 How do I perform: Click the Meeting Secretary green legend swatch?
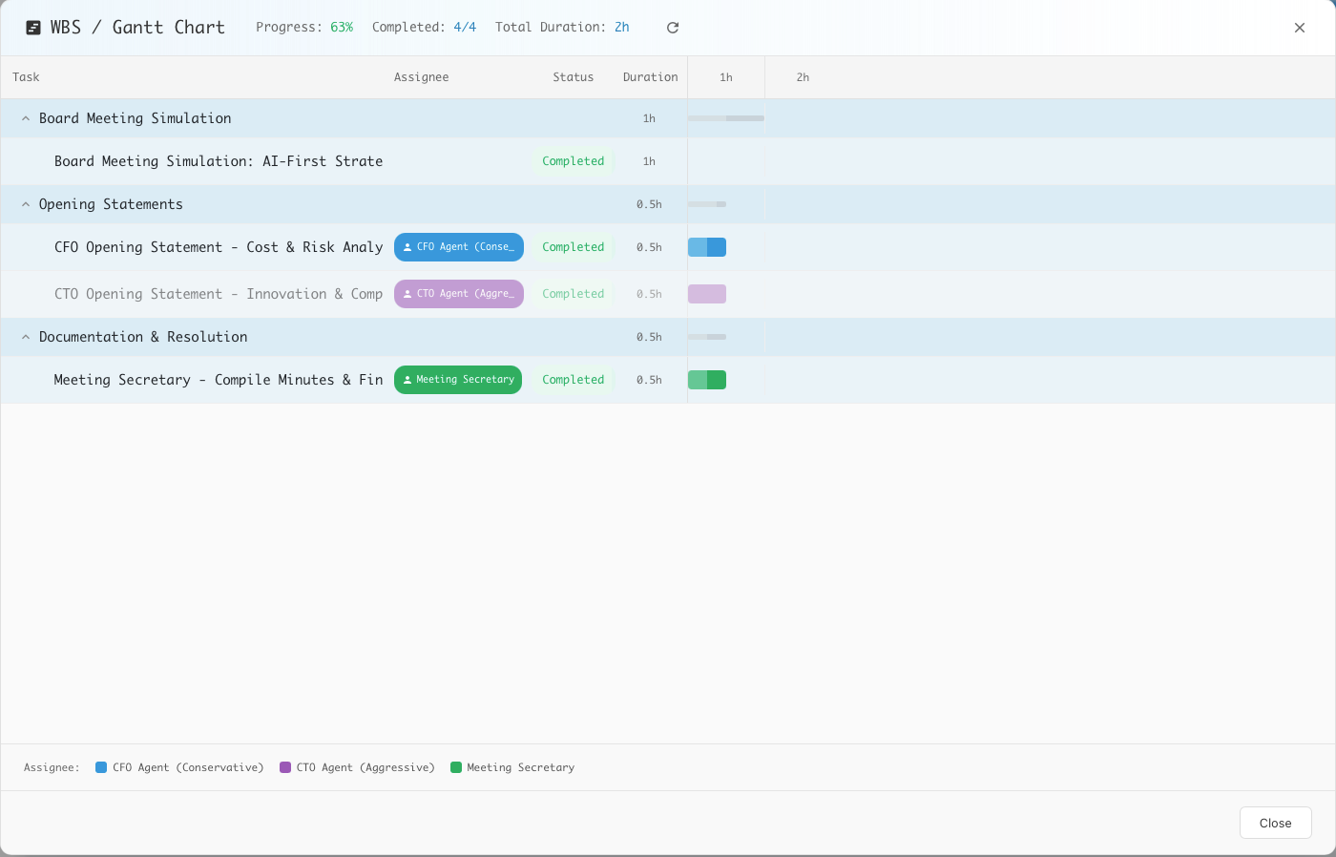coord(458,767)
